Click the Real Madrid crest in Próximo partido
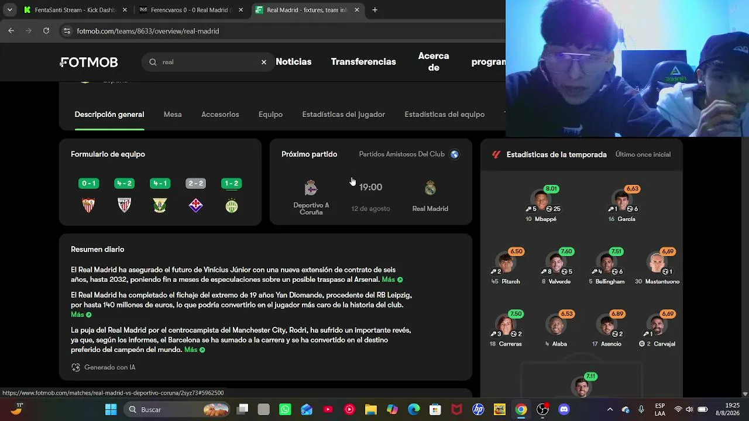Screen dimensions: 749x421 coord(430,188)
